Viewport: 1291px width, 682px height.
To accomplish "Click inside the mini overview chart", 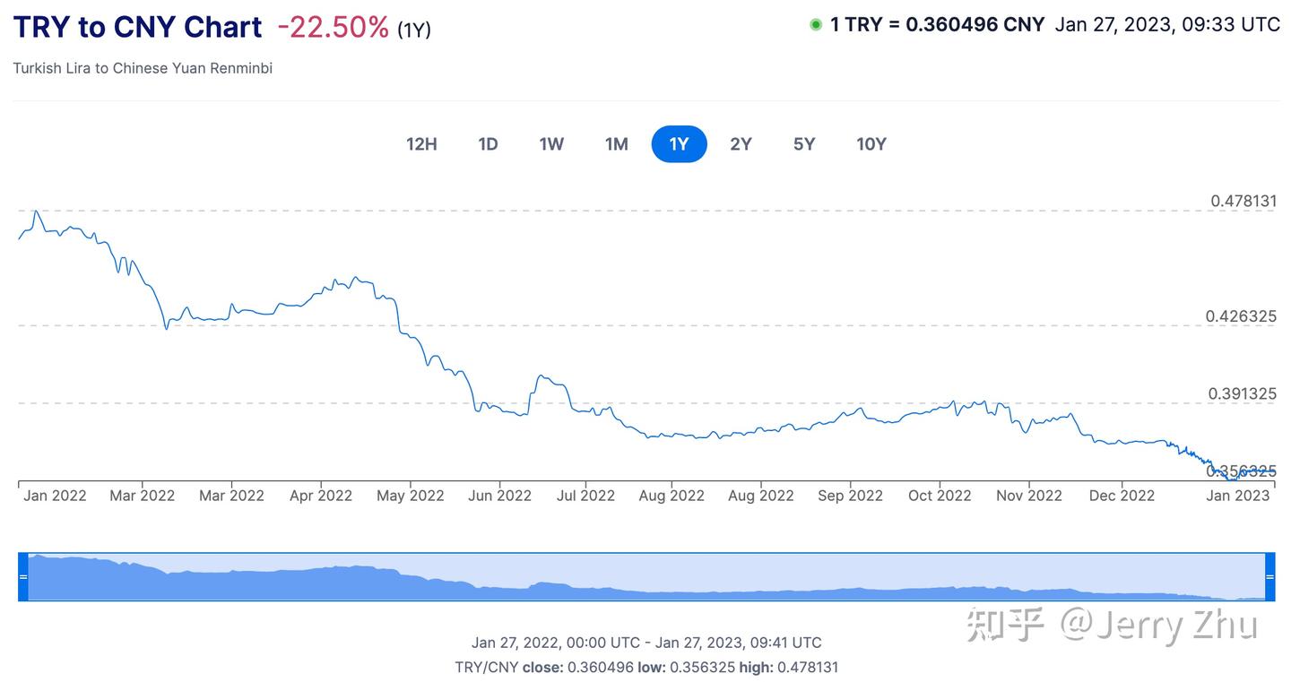I will click(628, 576).
